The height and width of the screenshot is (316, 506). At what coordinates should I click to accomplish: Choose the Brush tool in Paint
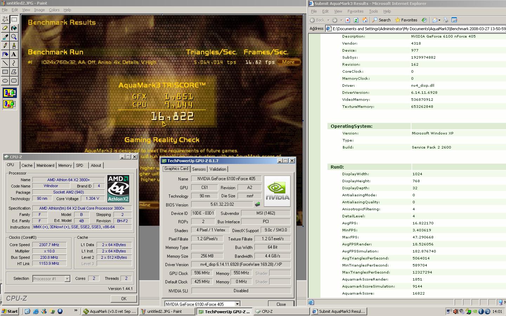14,46
